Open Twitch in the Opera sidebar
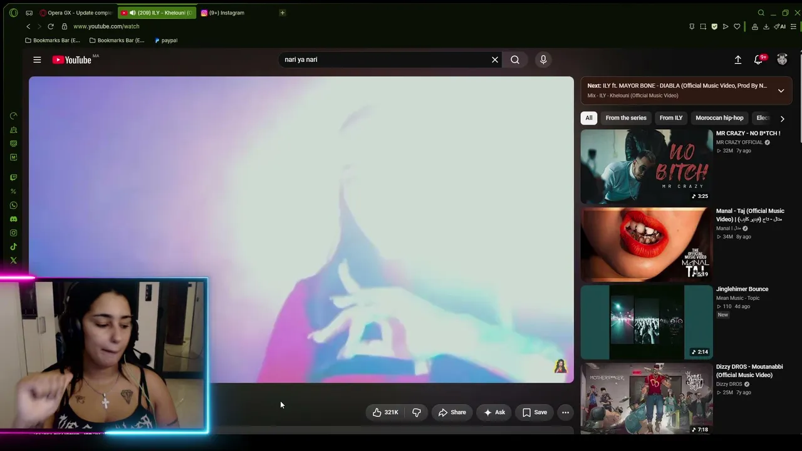The width and height of the screenshot is (802, 451). [14, 178]
